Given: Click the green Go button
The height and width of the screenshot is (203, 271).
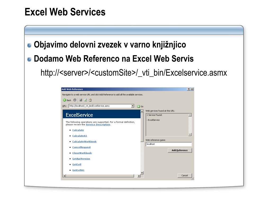Looking at the screenshot, I should click(140, 106).
